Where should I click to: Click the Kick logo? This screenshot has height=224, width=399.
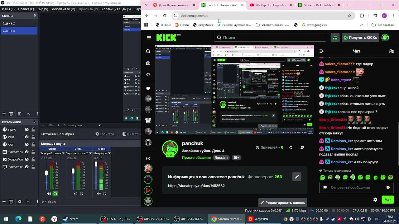(x=168, y=37)
